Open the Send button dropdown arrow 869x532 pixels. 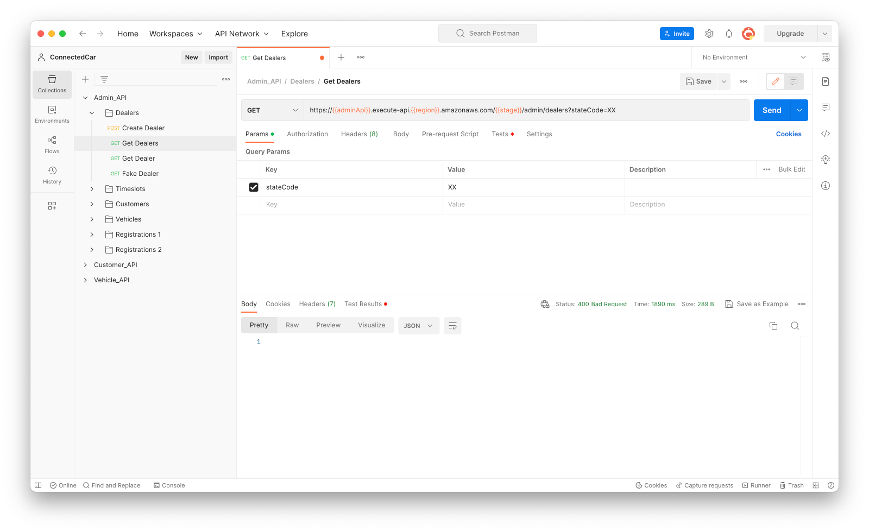pyautogui.click(x=799, y=110)
